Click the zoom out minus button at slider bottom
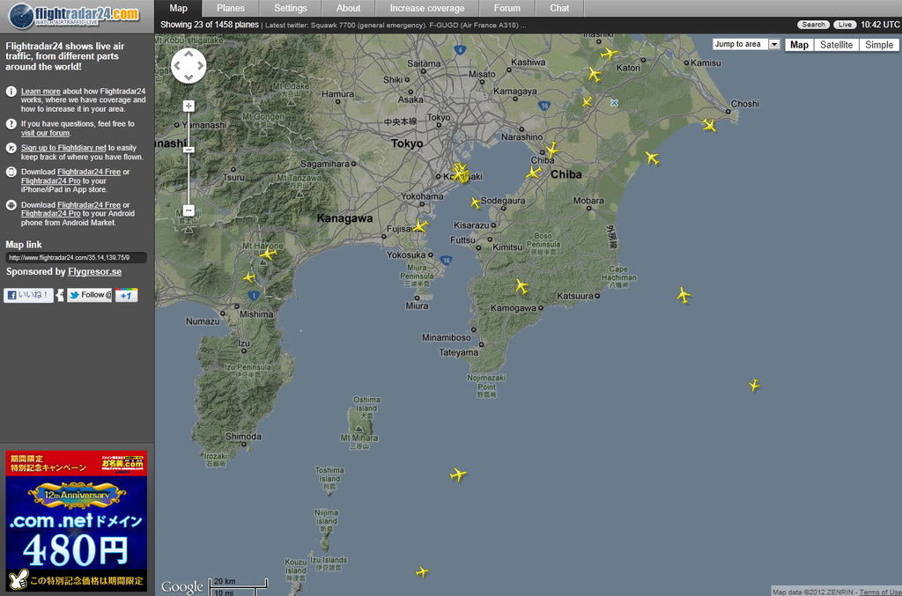Image resolution: width=902 pixels, height=596 pixels. point(189,210)
